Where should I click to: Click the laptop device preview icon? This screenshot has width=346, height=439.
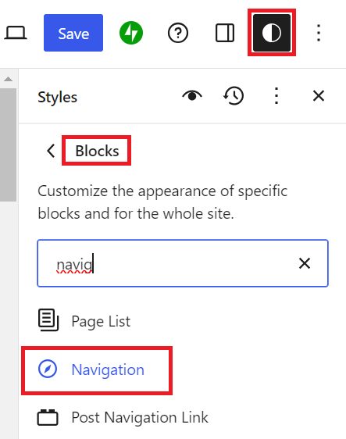[x=16, y=33]
